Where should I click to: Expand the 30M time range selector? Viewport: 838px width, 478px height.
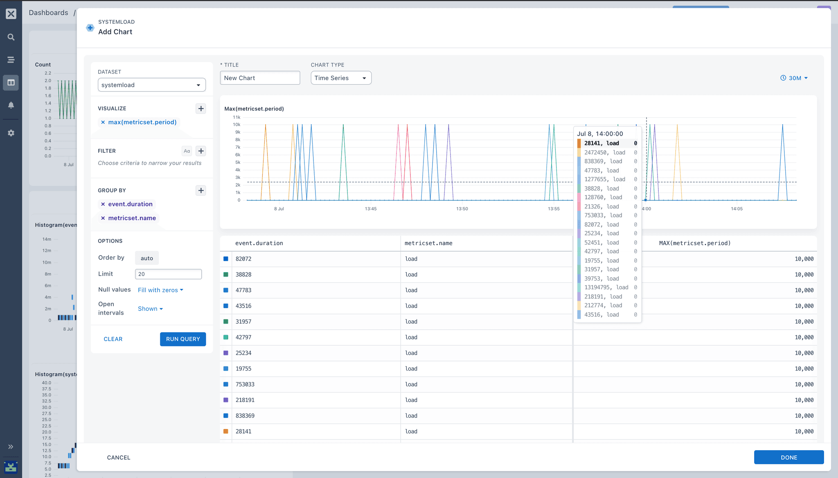coord(794,78)
